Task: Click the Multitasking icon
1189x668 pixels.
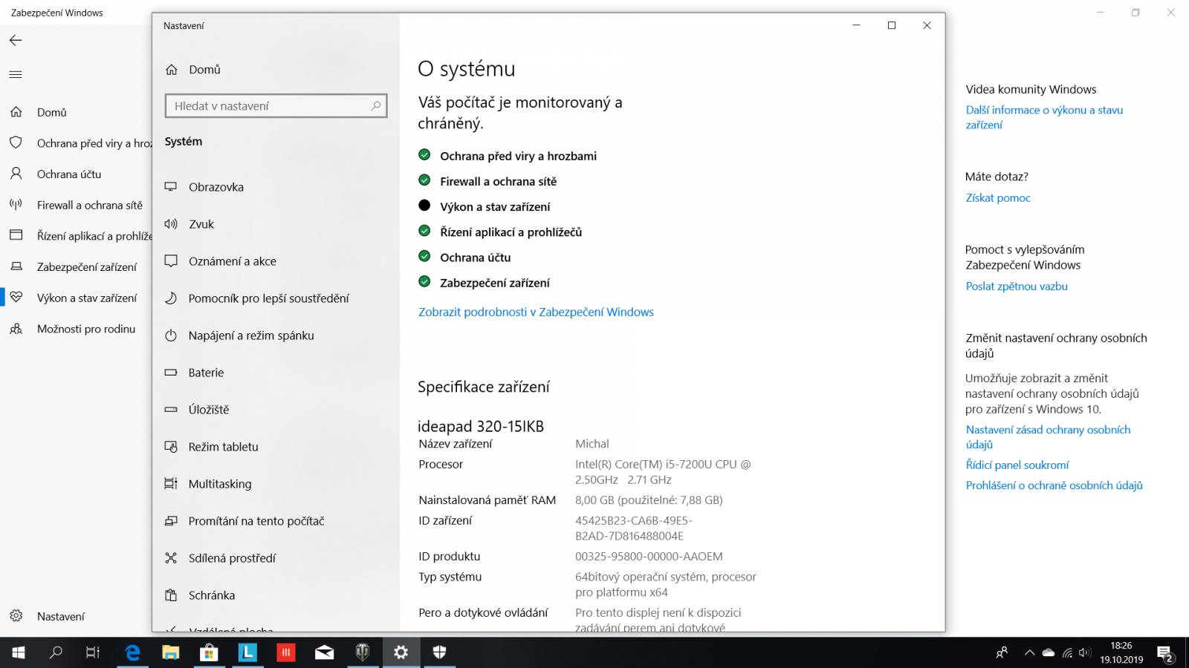Action: click(x=171, y=484)
